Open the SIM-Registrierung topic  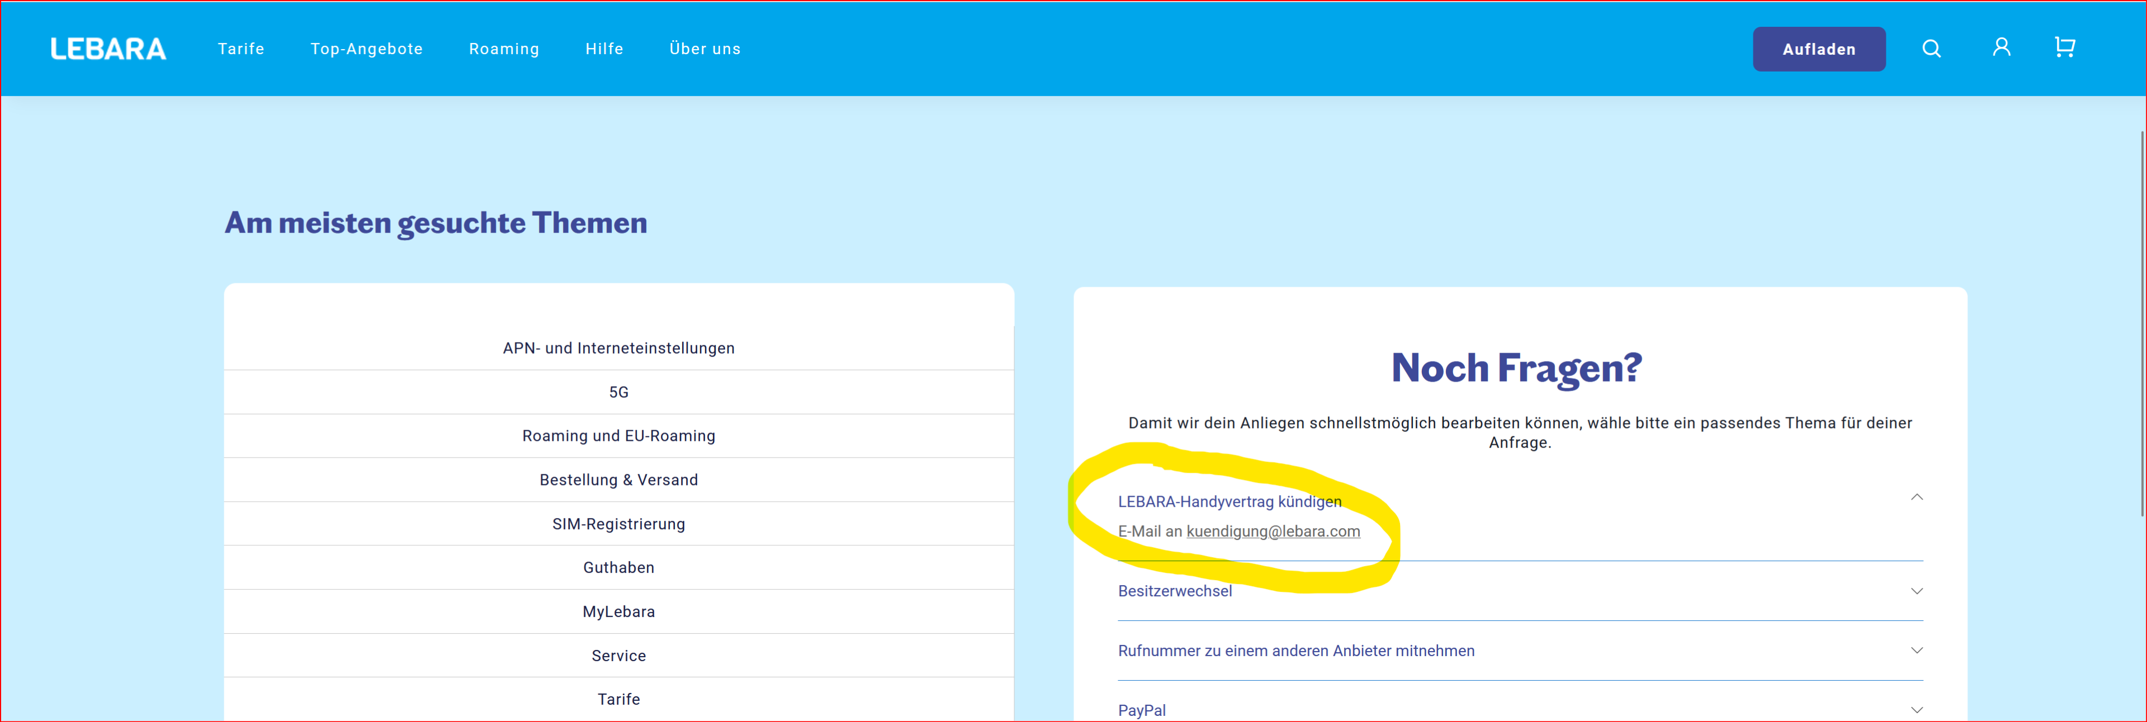tap(618, 524)
